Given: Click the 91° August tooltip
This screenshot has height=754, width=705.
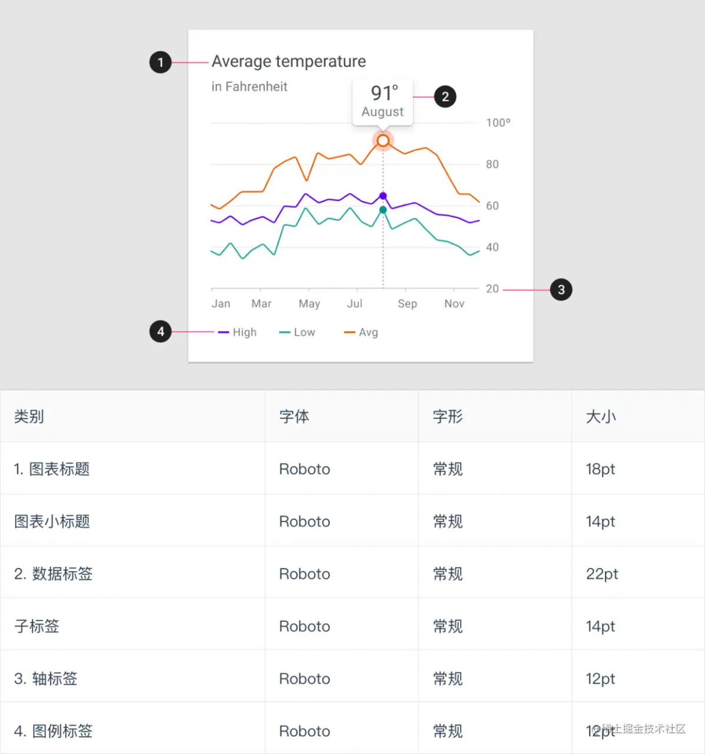Looking at the screenshot, I should [382, 101].
